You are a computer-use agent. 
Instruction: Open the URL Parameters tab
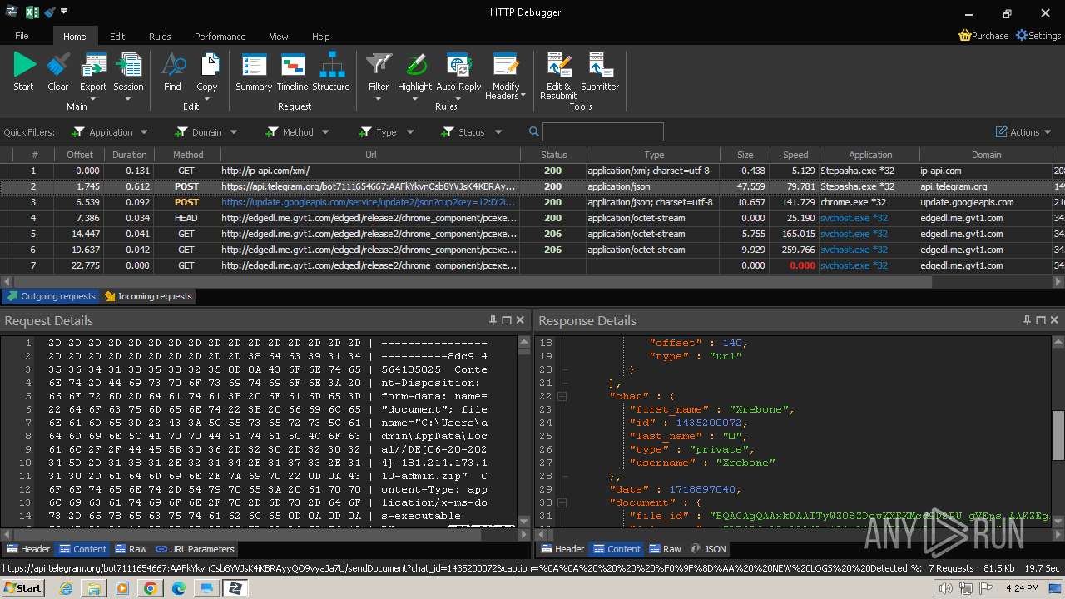196,549
